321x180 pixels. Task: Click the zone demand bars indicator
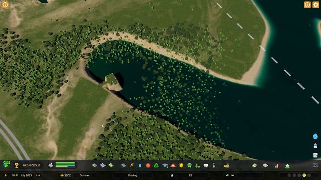(x=65, y=165)
